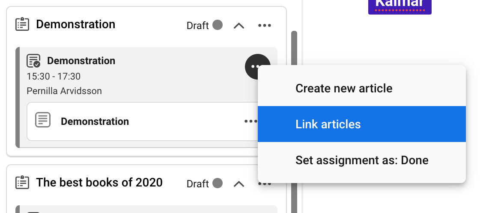
Task: Open the Demonstration article three-dot menu
Action: (x=250, y=121)
